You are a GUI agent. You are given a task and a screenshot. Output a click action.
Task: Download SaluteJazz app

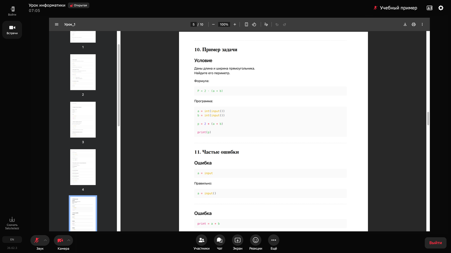[x=12, y=223]
